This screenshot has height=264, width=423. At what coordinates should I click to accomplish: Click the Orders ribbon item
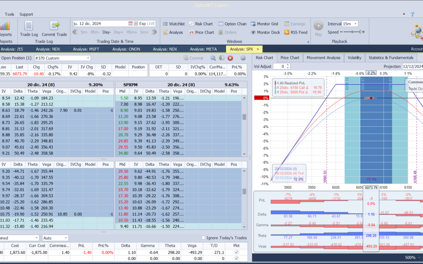[227, 32]
